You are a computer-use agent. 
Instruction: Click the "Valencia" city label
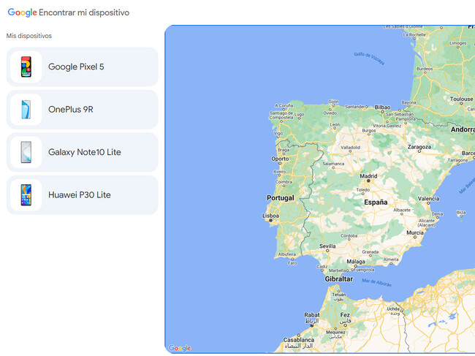click(428, 199)
